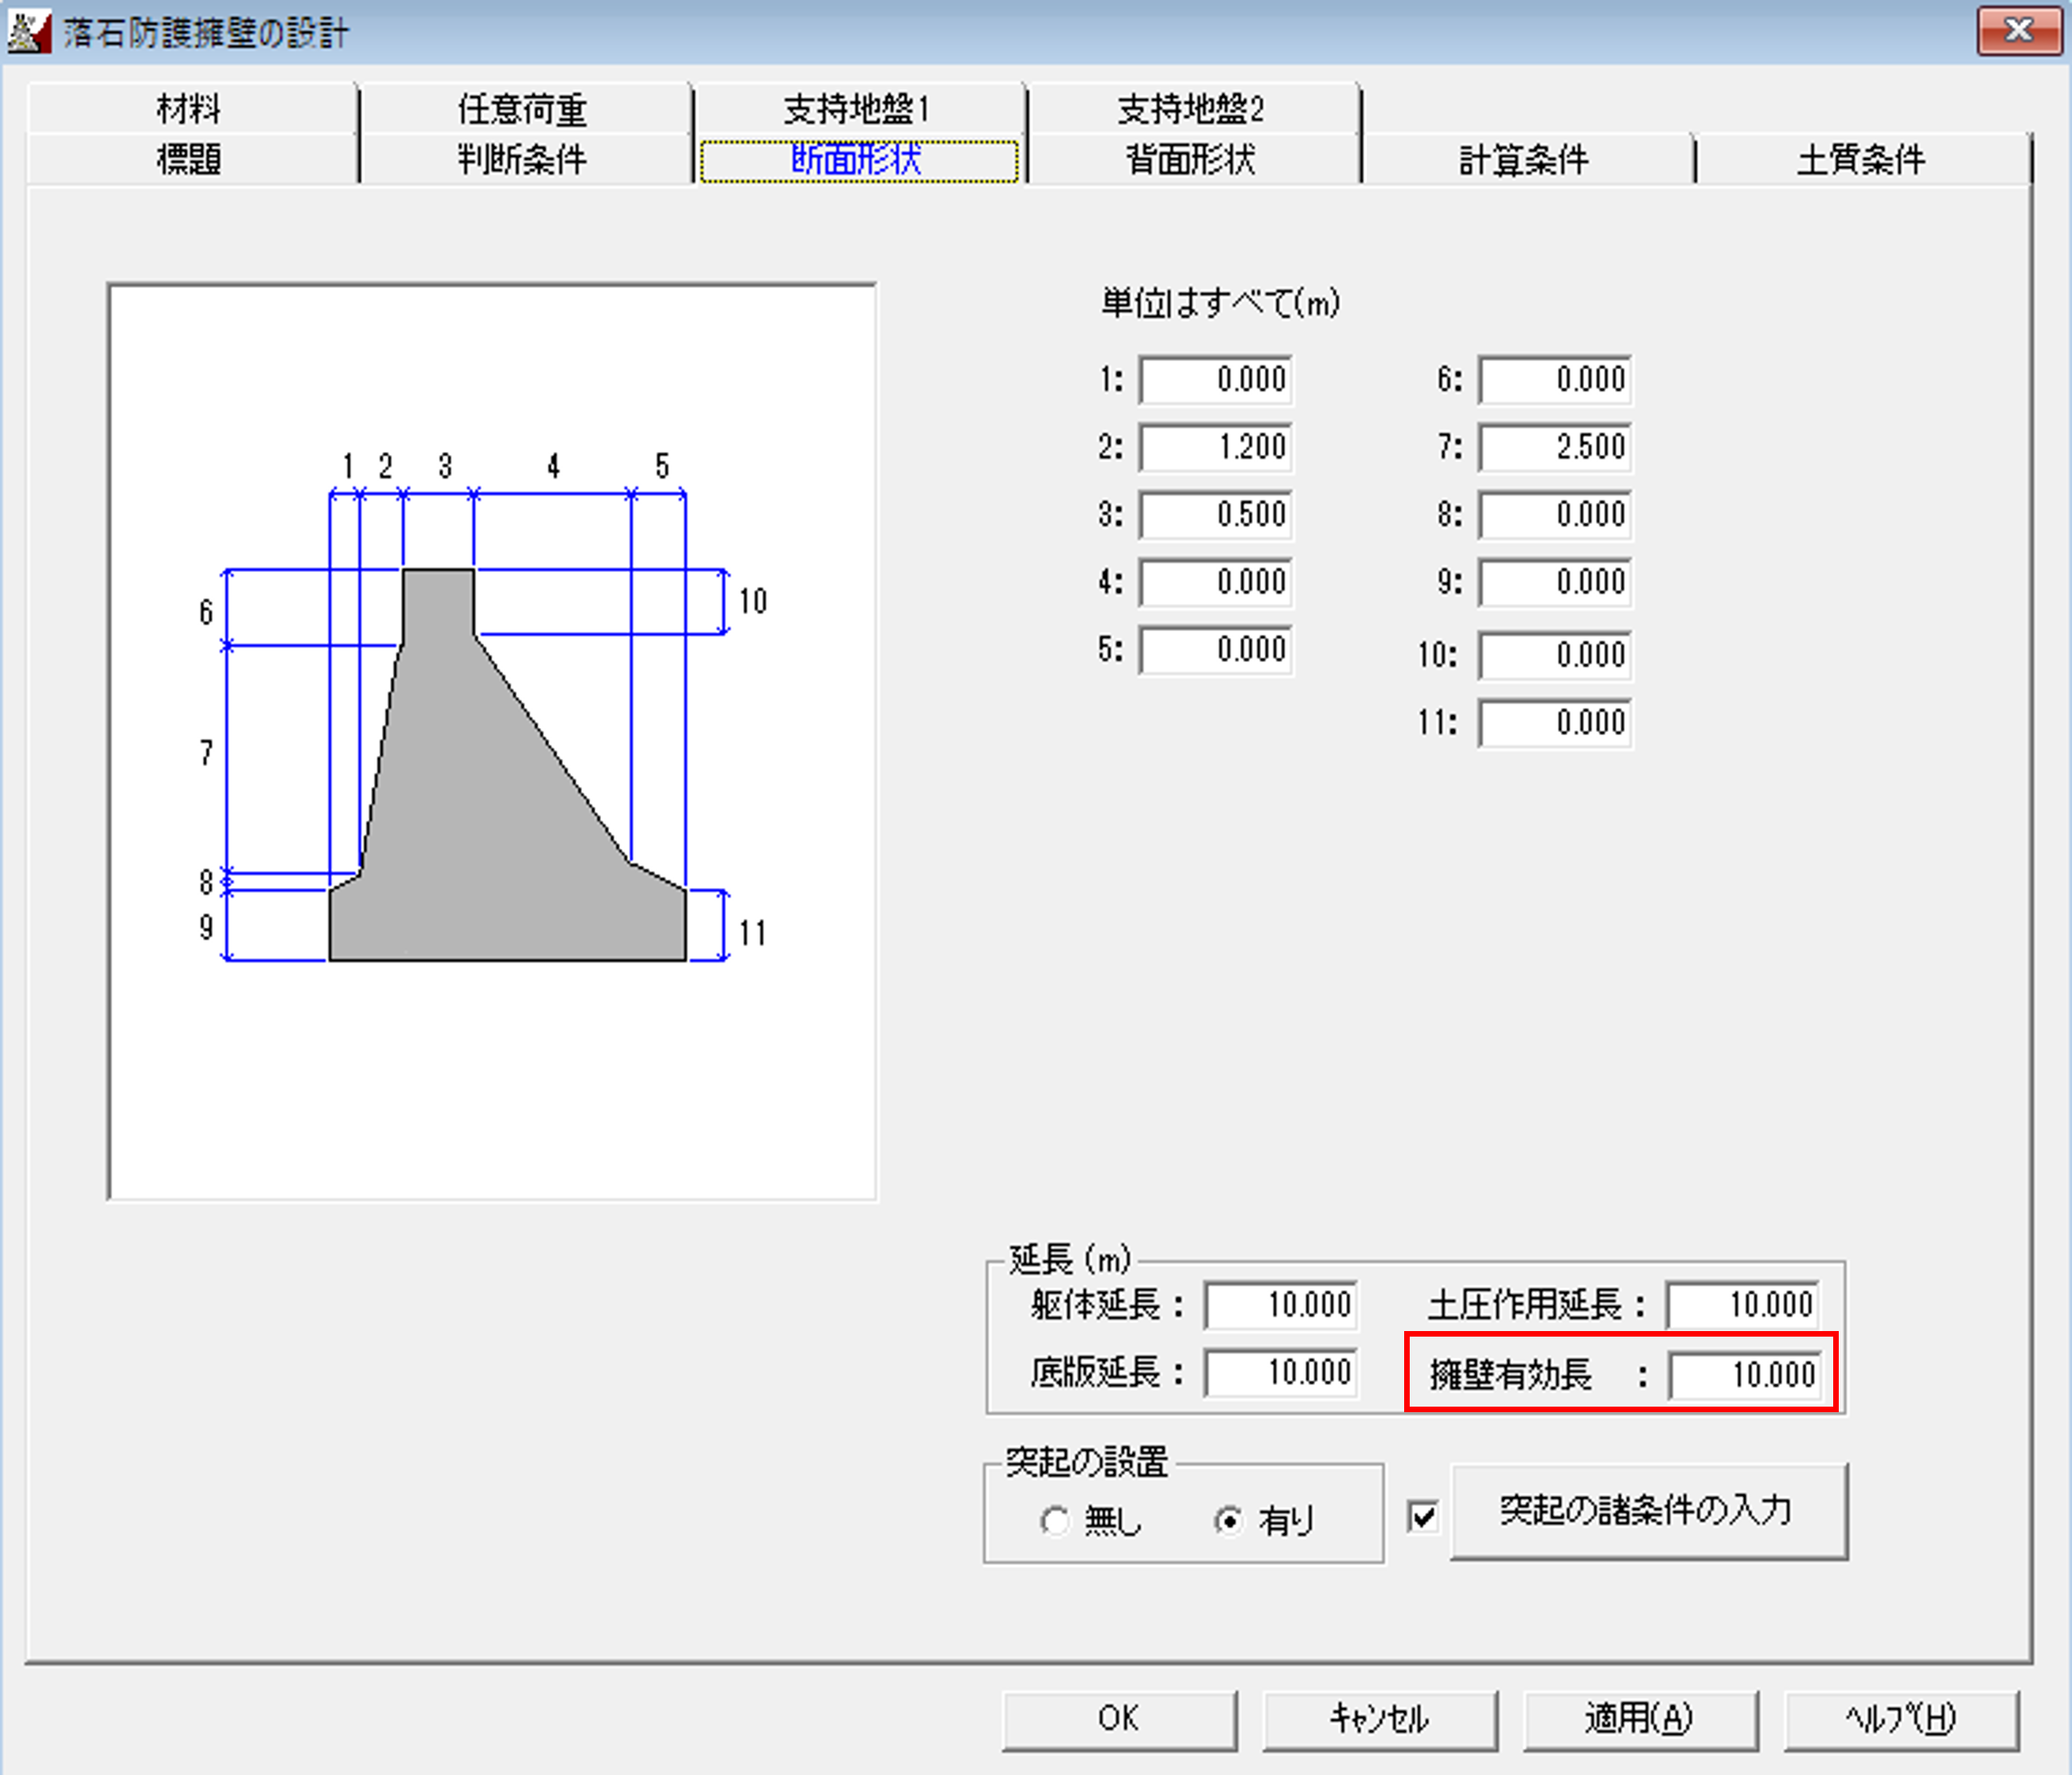Click the 適用(A) button
2072x1775 pixels.
1639,1718
